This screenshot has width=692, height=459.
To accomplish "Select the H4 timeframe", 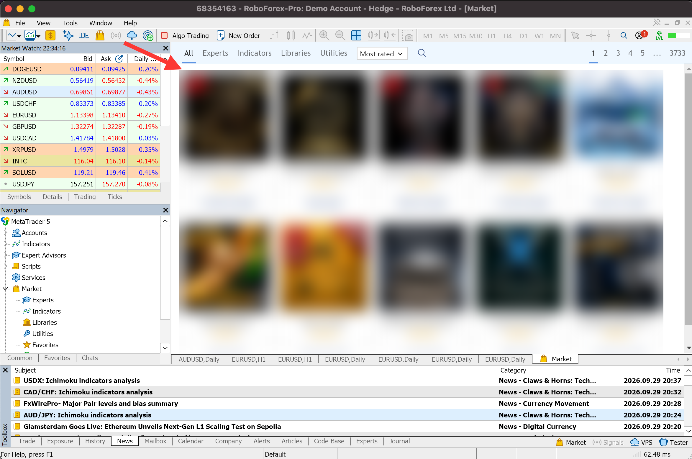I will point(507,36).
